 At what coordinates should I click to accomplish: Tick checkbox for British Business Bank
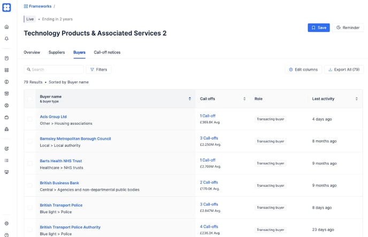pos(30,186)
